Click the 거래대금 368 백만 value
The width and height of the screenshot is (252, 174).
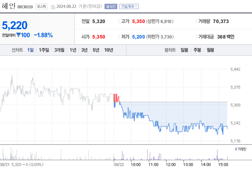[226, 37]
